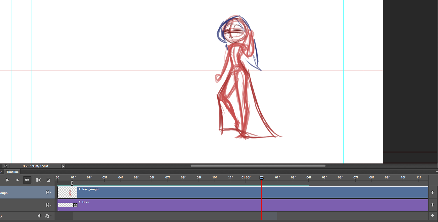Toggle audio playback speaker button
Image resolution: width=438 pixels, height=222 pixels.
(x=27, y=180)
